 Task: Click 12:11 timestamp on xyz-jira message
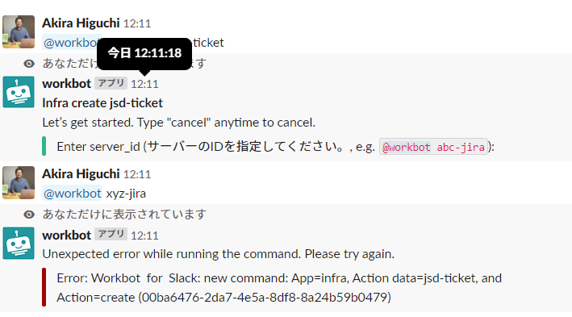click(x=137, y=174)
